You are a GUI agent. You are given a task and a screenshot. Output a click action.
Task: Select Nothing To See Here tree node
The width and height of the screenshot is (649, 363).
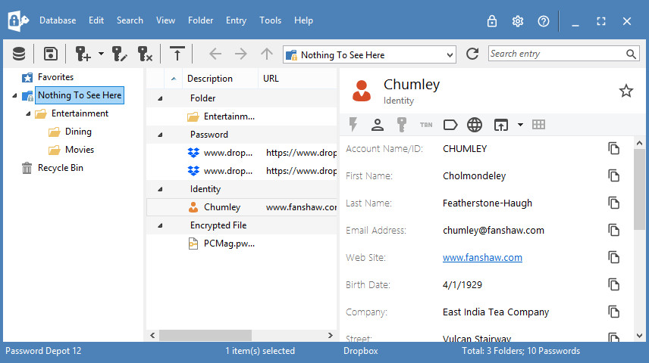[80, 95]
